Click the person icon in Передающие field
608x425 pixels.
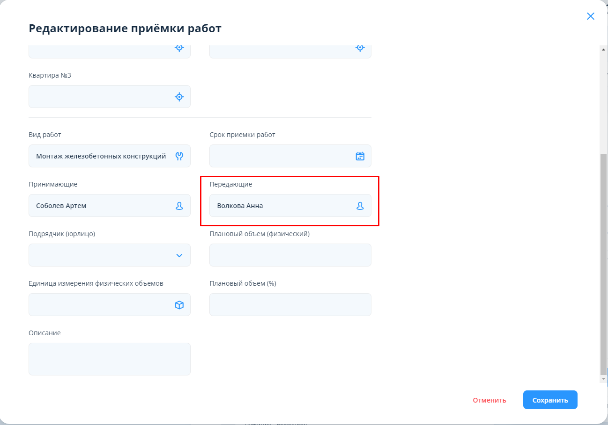pyautogui.click(x=360, y=206)
